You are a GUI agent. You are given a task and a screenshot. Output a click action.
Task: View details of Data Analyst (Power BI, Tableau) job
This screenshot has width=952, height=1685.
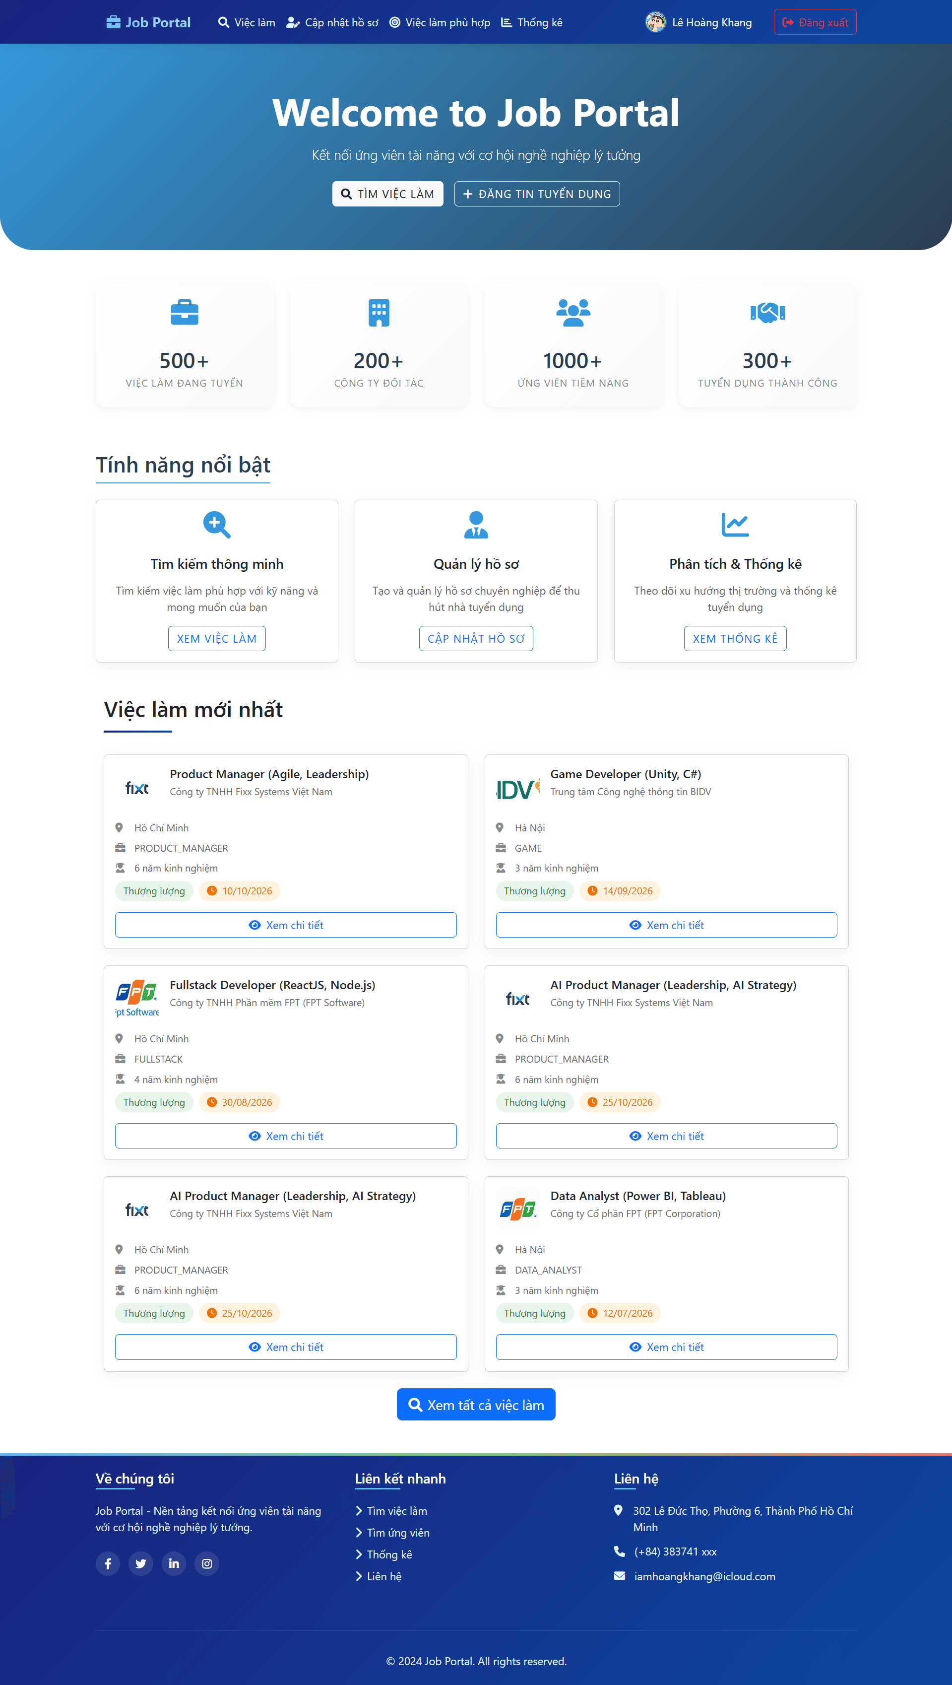click(666, 1347)
